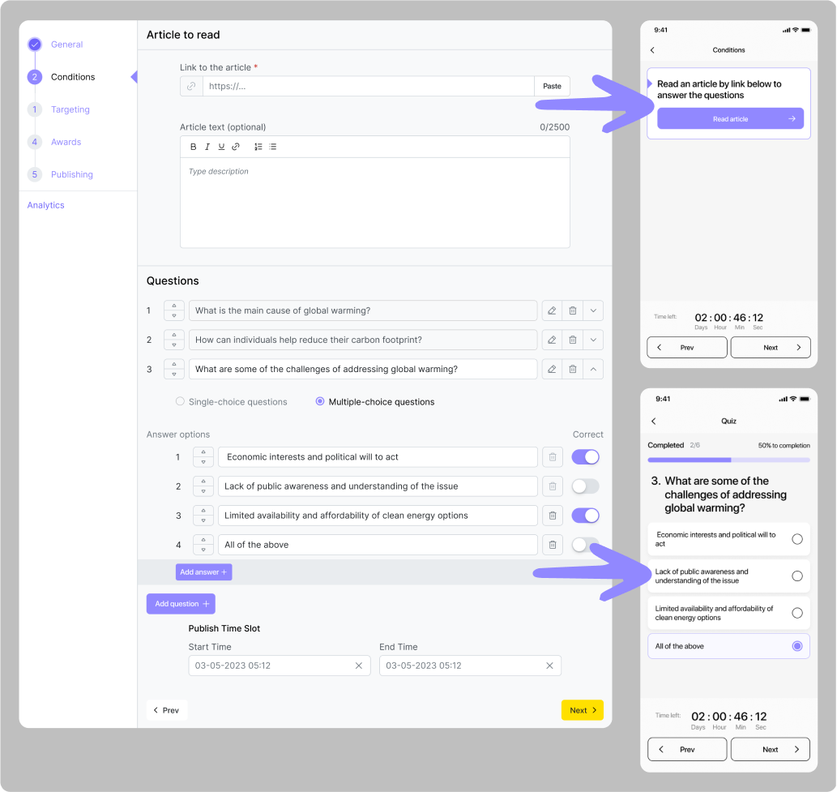Mark 'Lack of public awareness' as correct
The image size is (837, 792).
point(585,486)
